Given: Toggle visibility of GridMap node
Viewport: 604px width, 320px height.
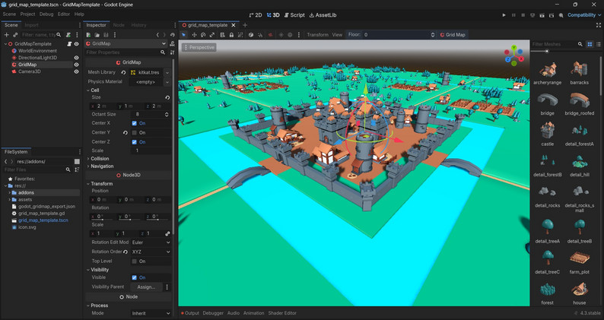Looking at the screenshot, I should [x=76, y=65].
